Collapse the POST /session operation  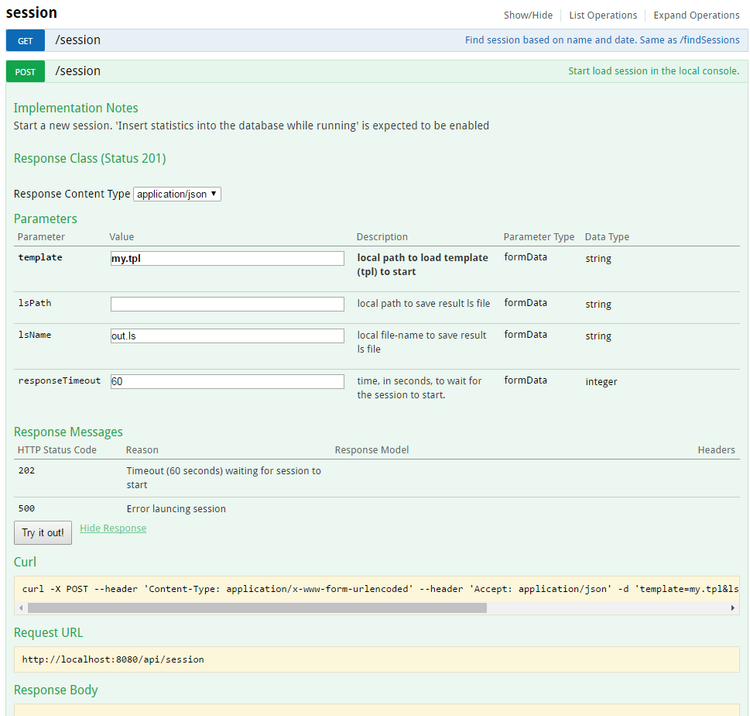78,71
